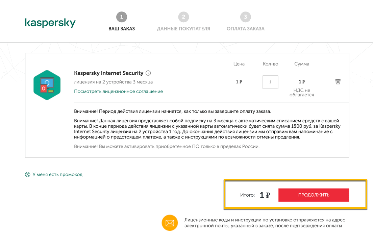Click step 3 circle icon
Viewport: 373px width, 246px height.
click(245, 17)
